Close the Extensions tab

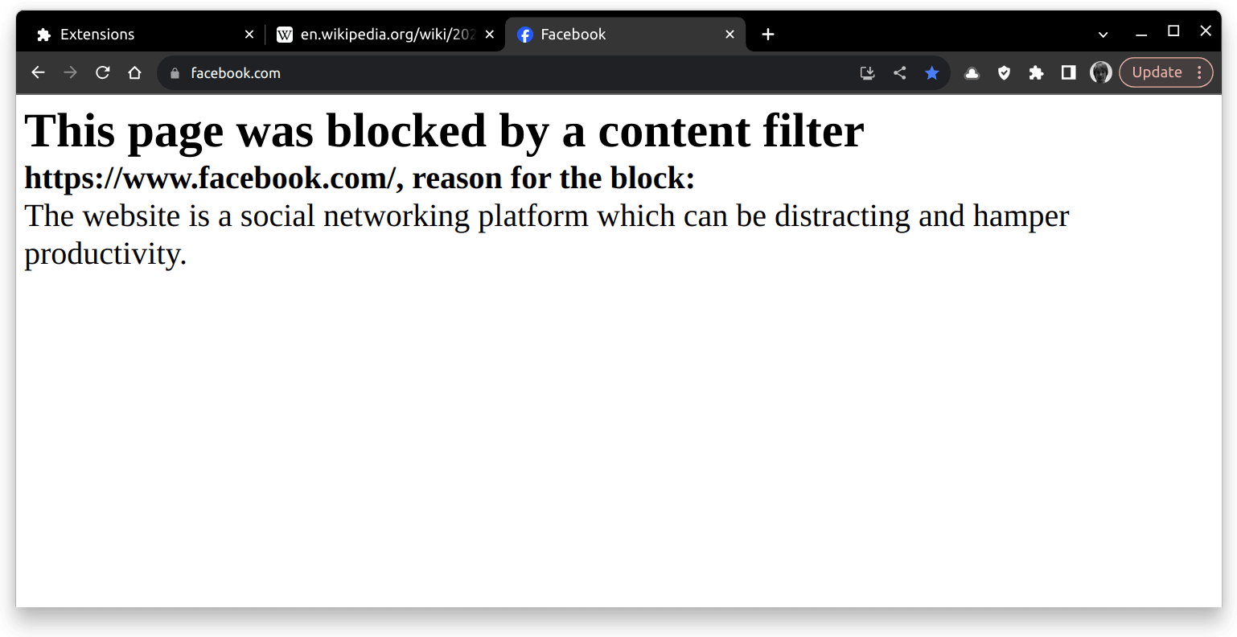coord(249,35)
